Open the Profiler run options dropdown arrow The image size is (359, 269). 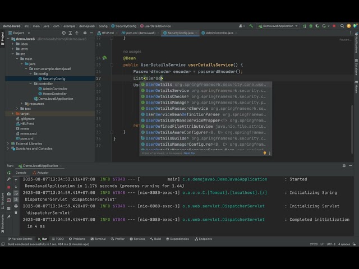(x=328, y=26)
